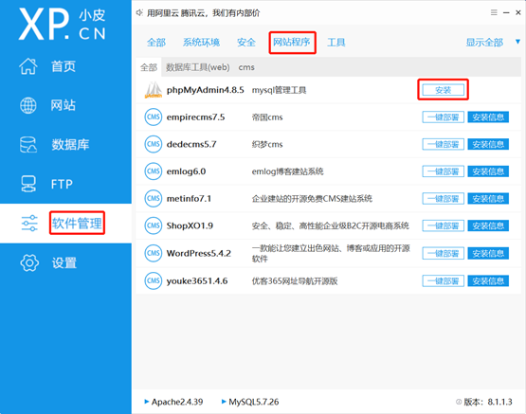Viewport: 526px width, 414px height.
Task: Switch to the 系统环境 tab
Action: pos(201,43)
